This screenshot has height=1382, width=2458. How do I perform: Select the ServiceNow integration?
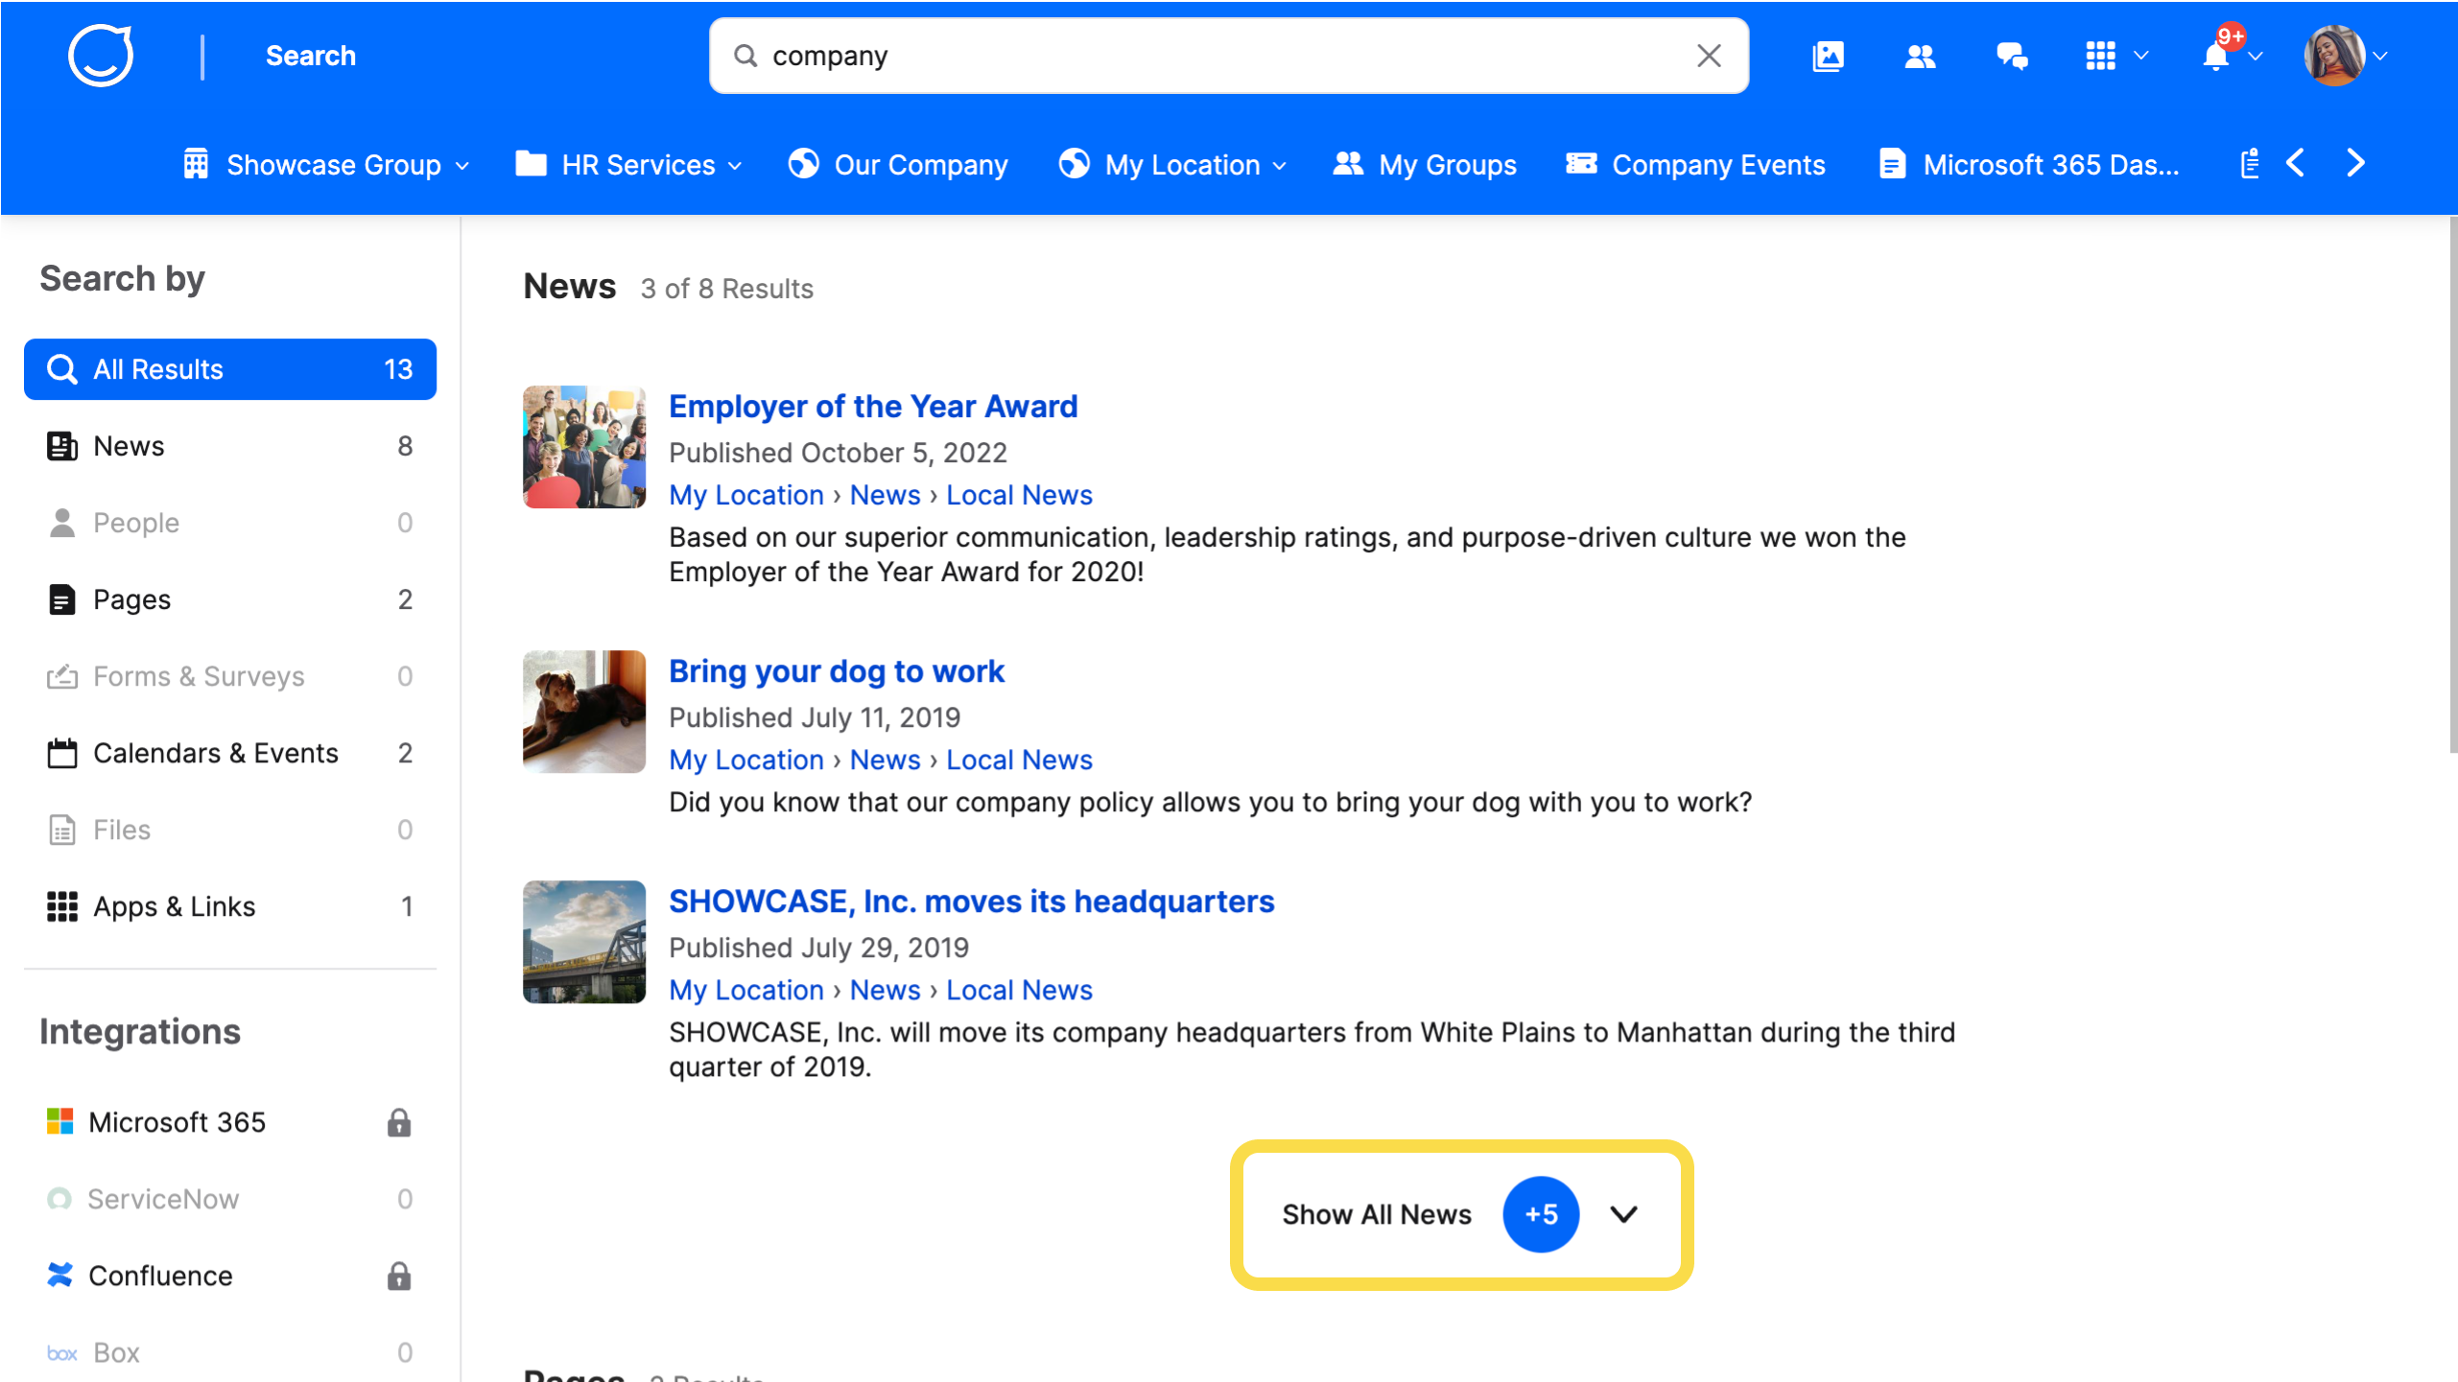230,1199
